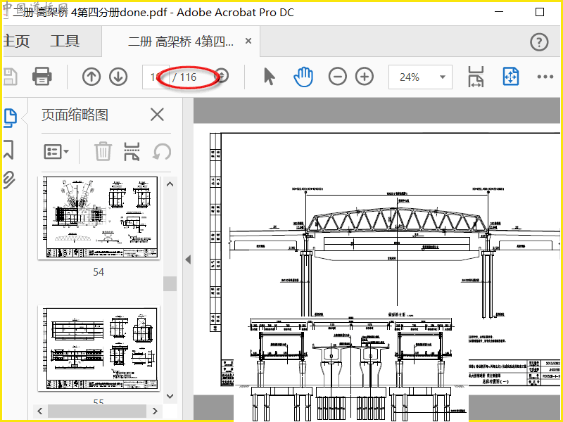Open the bookmarks panel icon
This screenshot has height=422, width=563.
click(x=9, y=150)
